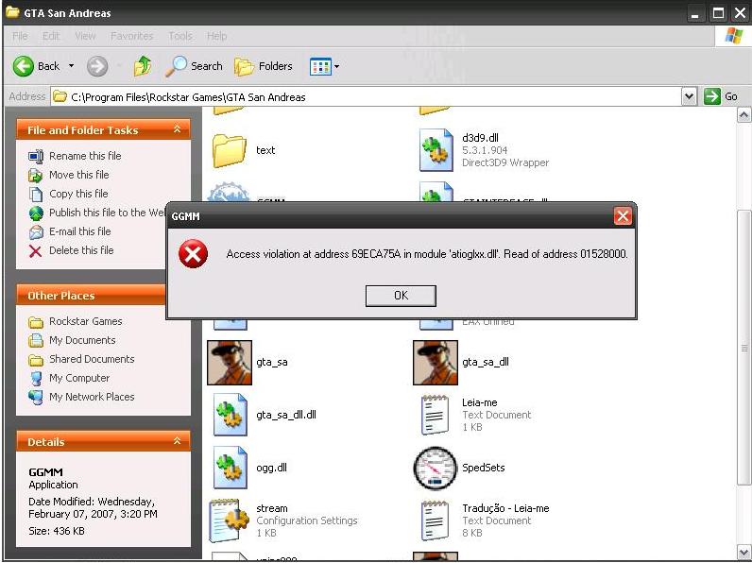752x563 pixels.
Task: Click Copy this file
Action: pos(78,194)
